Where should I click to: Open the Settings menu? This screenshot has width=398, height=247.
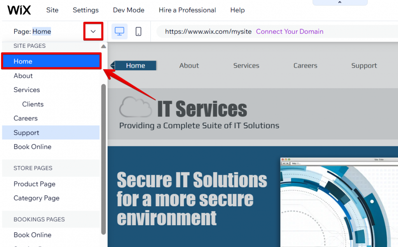(x=86, y=10)
